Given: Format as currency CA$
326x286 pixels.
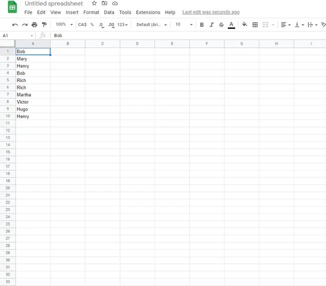Looking at the screenshot, I should (x=82, y=24).
